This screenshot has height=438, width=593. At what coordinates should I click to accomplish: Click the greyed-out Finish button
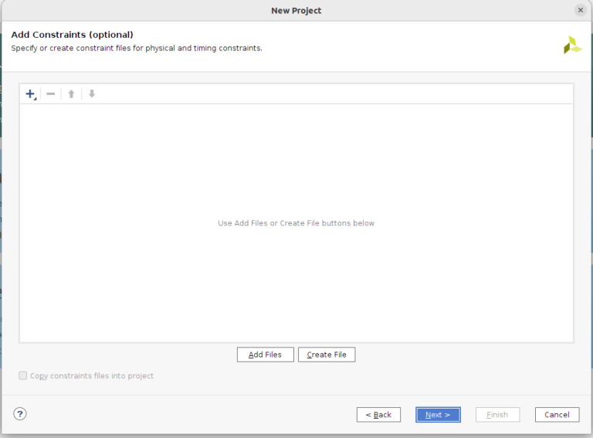(497, 415)
